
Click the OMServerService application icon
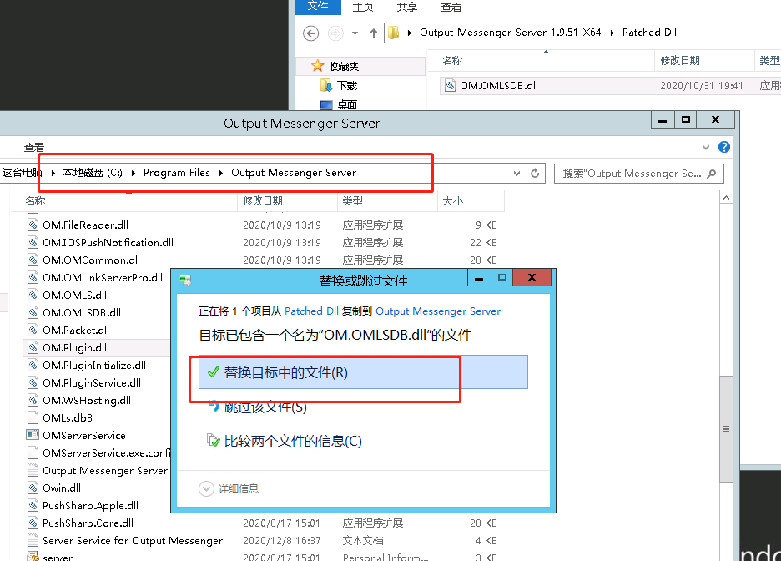tap(33, 435)
